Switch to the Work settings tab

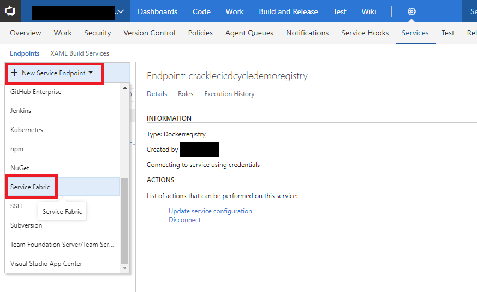63,33
